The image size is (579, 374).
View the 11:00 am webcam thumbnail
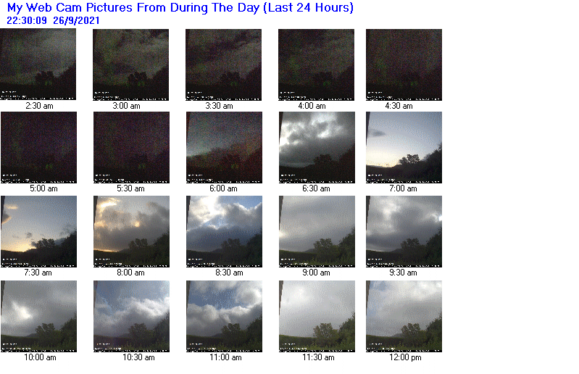click(x=224, y=316)
